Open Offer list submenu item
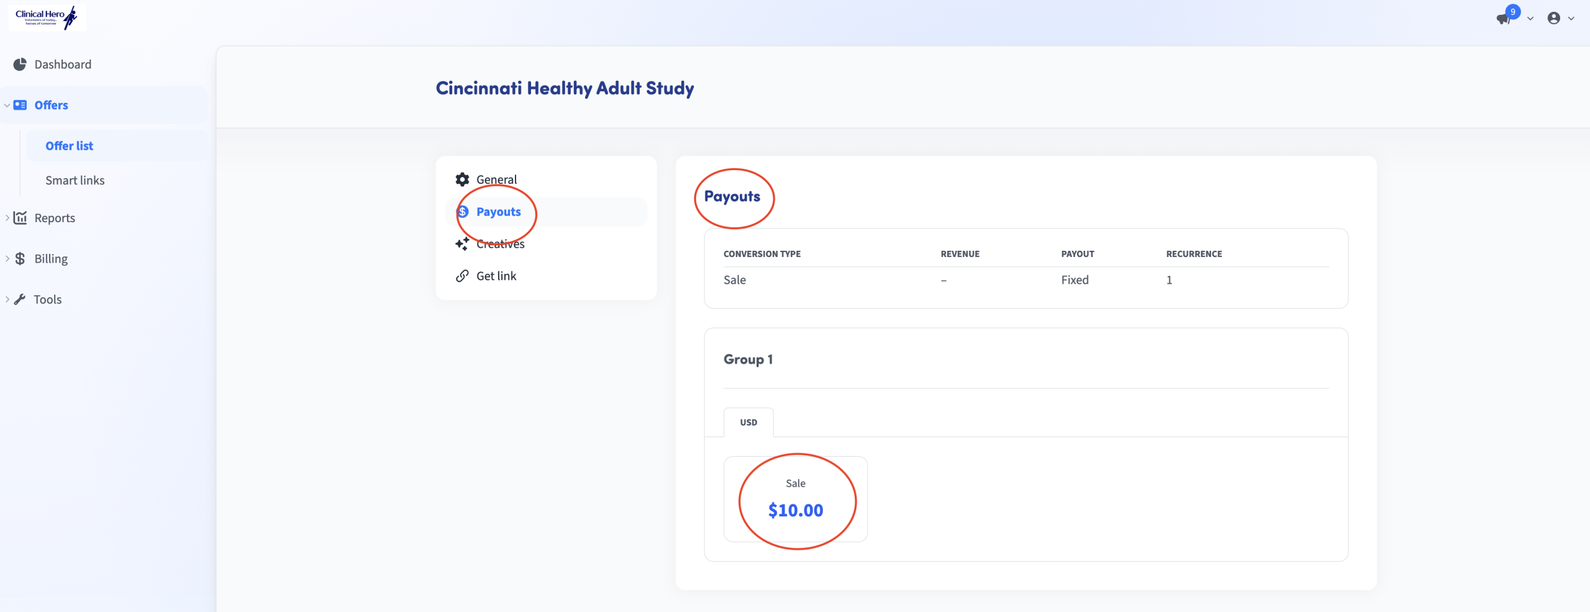 pos(117,146)
